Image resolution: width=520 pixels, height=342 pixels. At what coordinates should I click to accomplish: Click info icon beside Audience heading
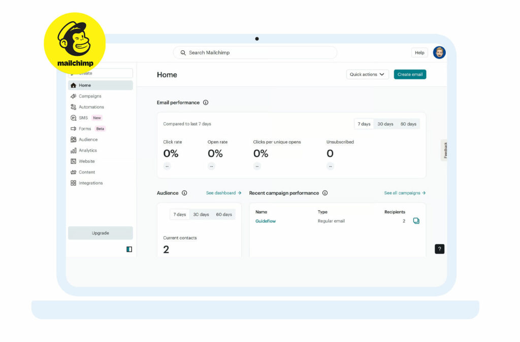tap(184, 193)
